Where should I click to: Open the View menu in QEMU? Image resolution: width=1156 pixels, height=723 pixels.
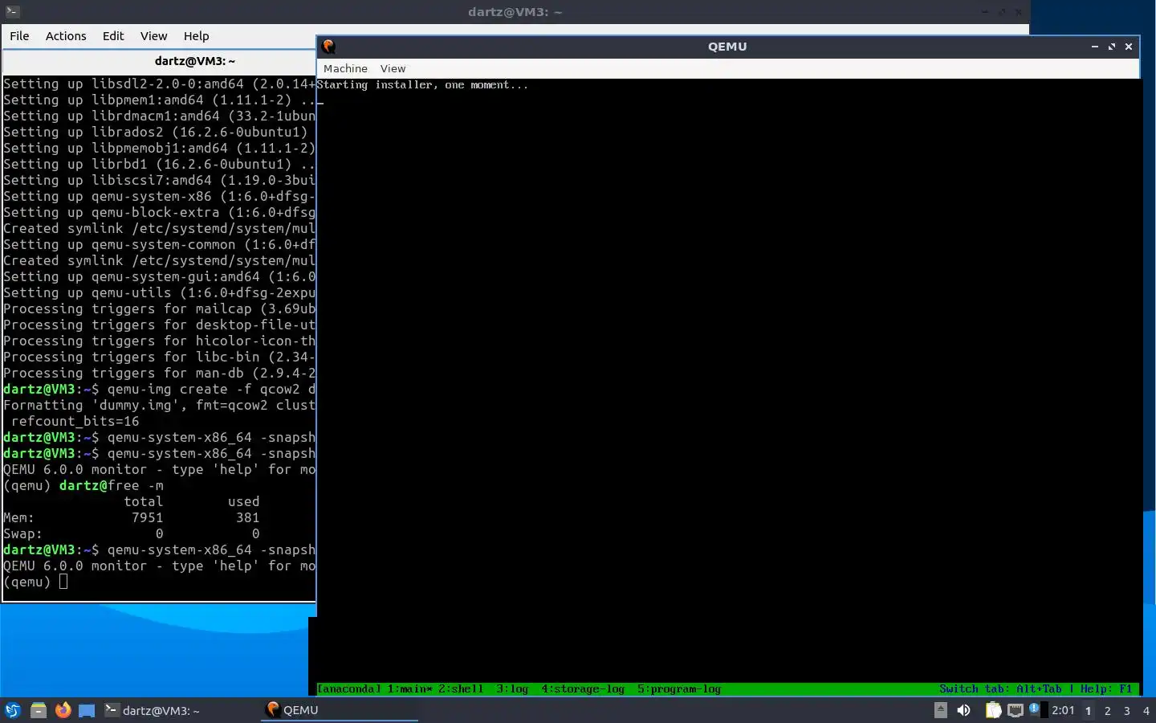(x=393, y=68)
